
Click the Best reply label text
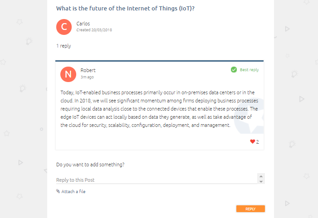click(249, 70)
